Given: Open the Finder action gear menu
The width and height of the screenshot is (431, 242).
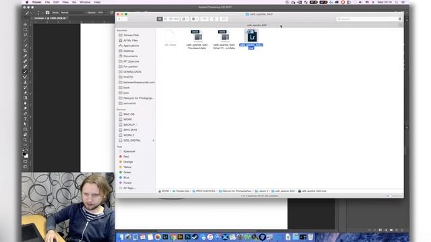Looking at the screenshot, I should [195, 19].
